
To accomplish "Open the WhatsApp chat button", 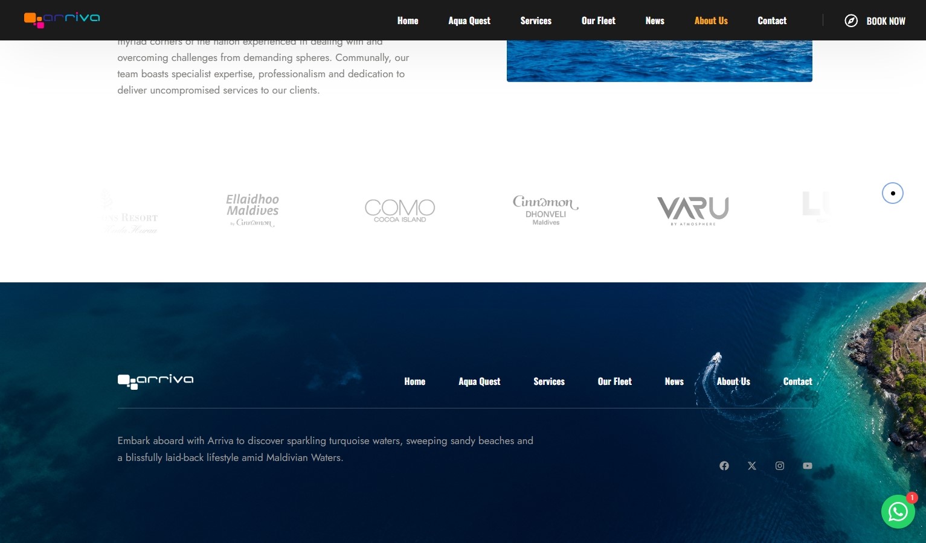I will pos(898,512).
